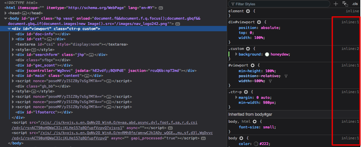
Task: Expand the head element node
Action: point(6,13)
